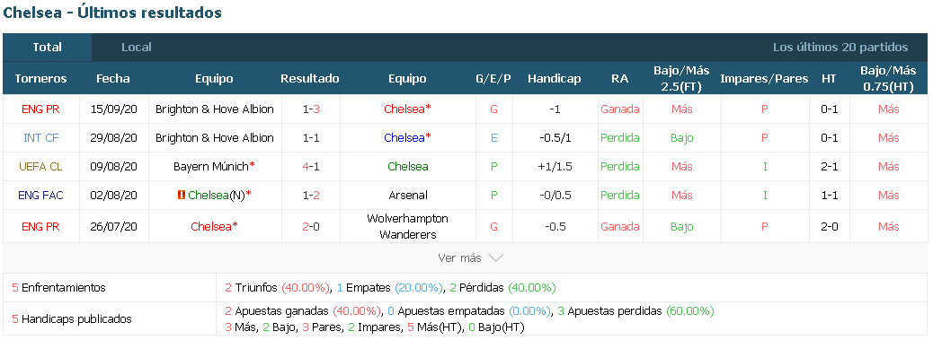Open the Wolverhampton Wanderers team link
933x340 pixels.
point(407,227)
